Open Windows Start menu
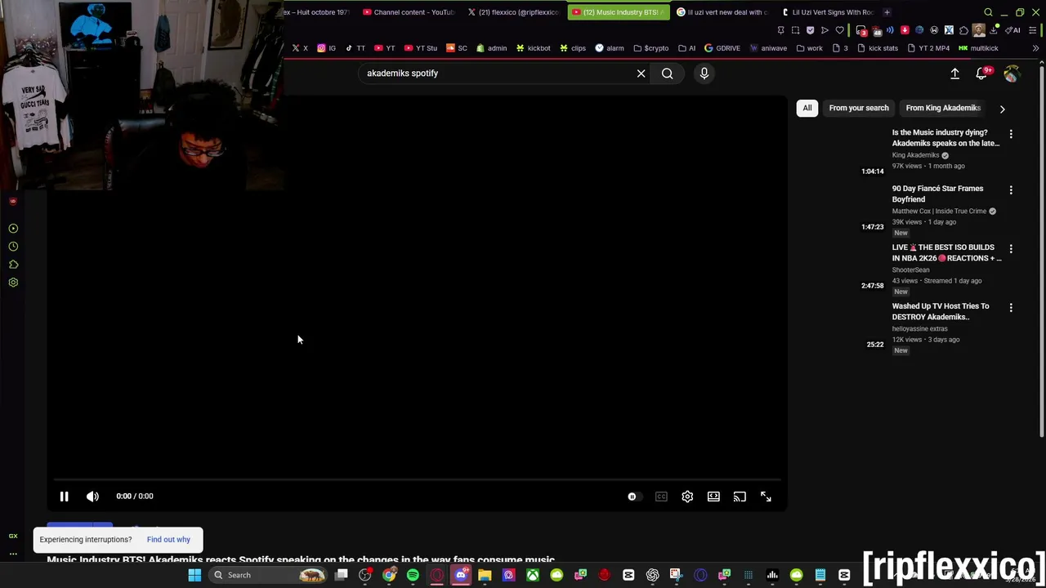The width and height of the screenshot is (1046, 588). point(194,575)
